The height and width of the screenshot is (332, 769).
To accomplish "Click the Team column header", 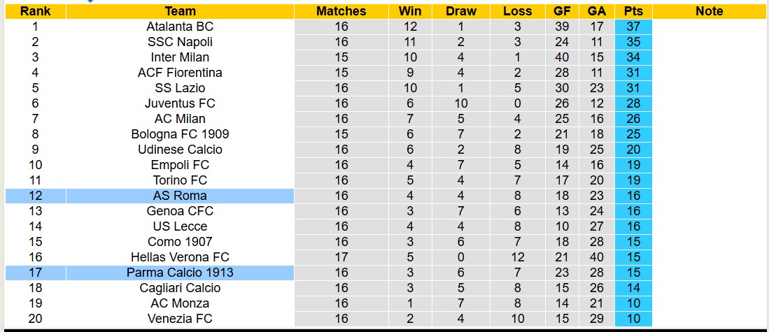I will pyautogui.click(x=180, y=11).
